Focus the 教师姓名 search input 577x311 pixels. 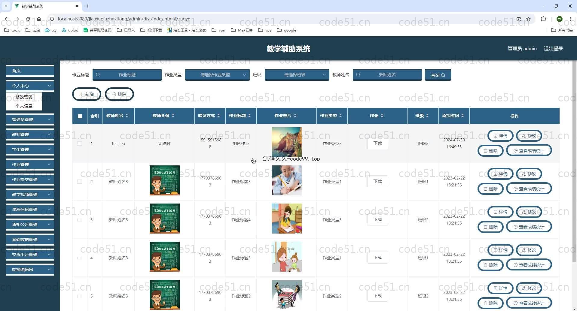pos(387,75)
